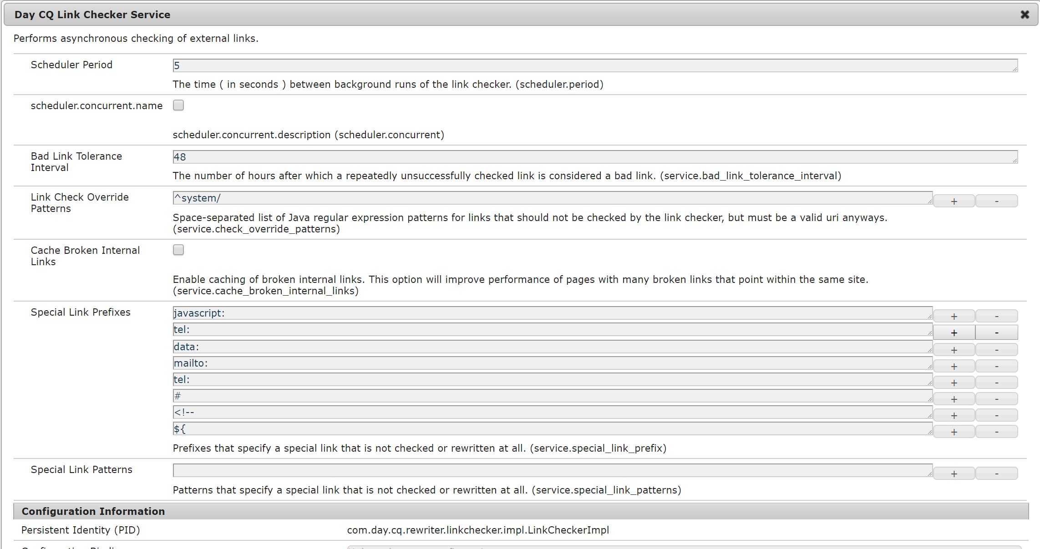Close the Link Checker Service dialog
This screenshot has height=549, width=1040.
(1025, 15)
